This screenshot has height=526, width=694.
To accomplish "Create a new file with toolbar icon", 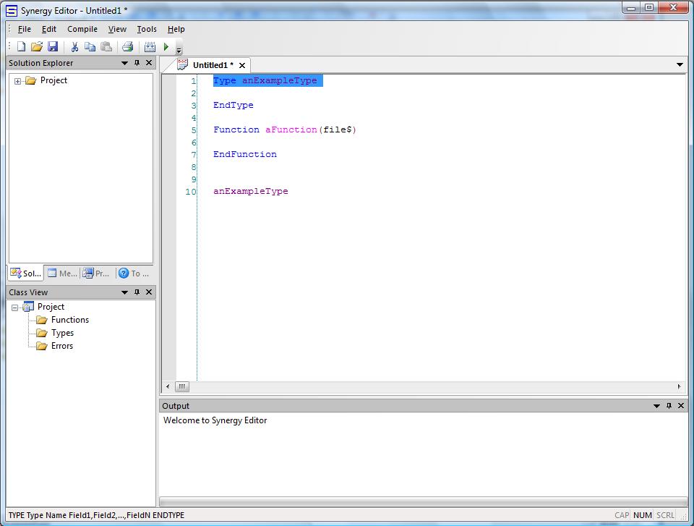I will pos(21,46).
